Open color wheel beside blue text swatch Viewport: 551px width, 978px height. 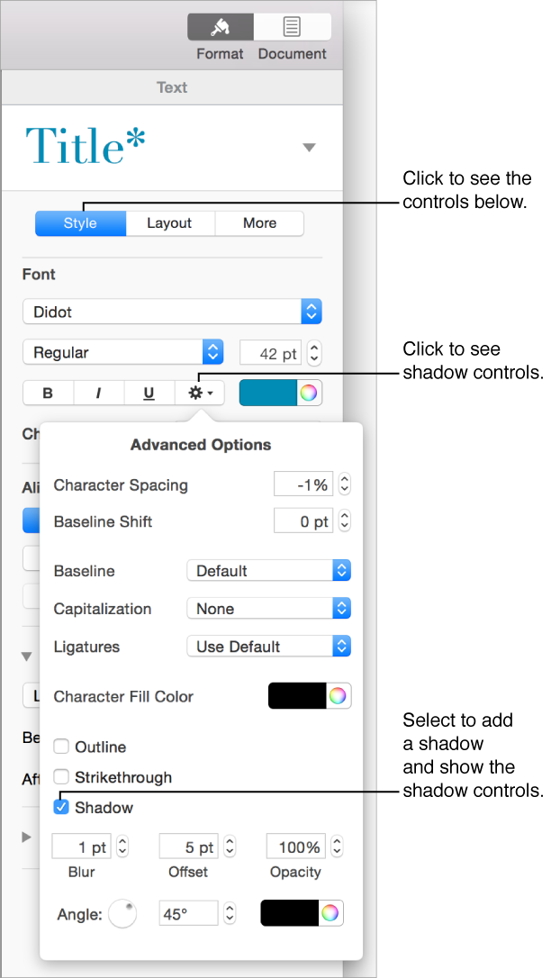(x=309, y=394)
